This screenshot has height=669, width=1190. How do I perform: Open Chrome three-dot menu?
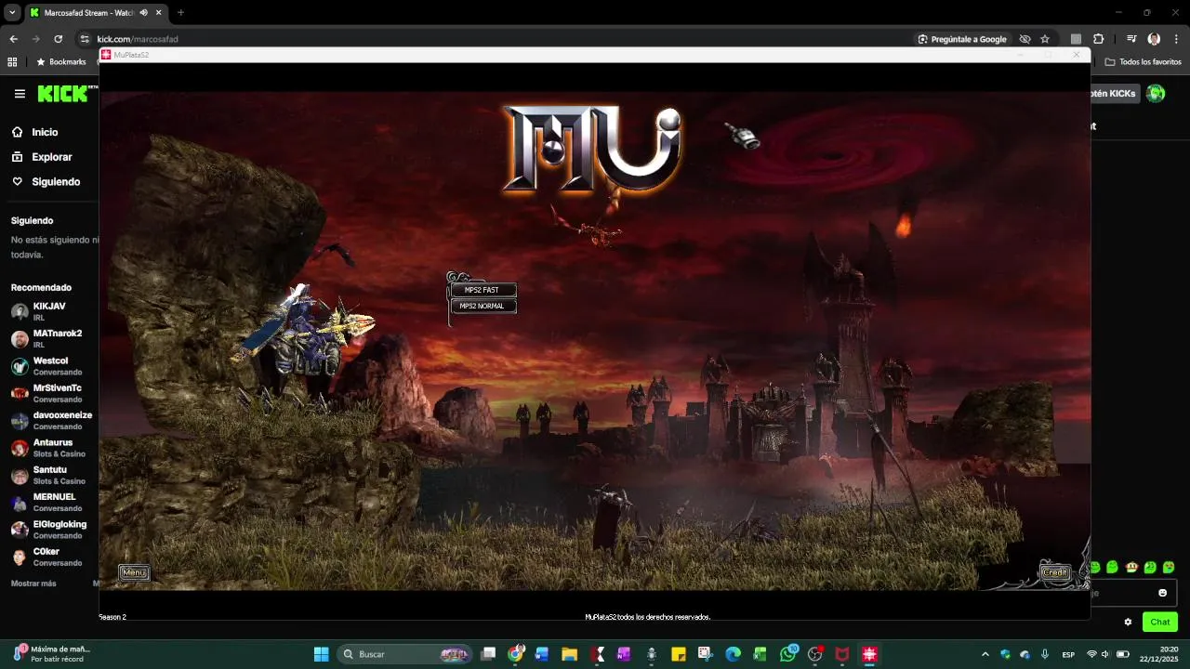point(1176,39)
